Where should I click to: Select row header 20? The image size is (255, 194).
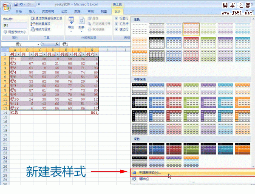pos(5,140)
